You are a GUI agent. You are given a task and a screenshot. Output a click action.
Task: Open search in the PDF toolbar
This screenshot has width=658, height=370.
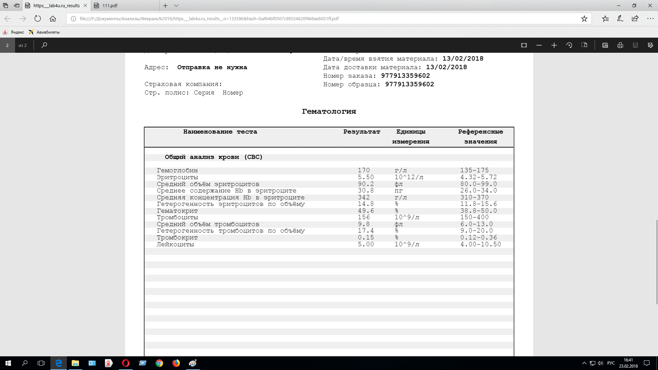(44, 45)
